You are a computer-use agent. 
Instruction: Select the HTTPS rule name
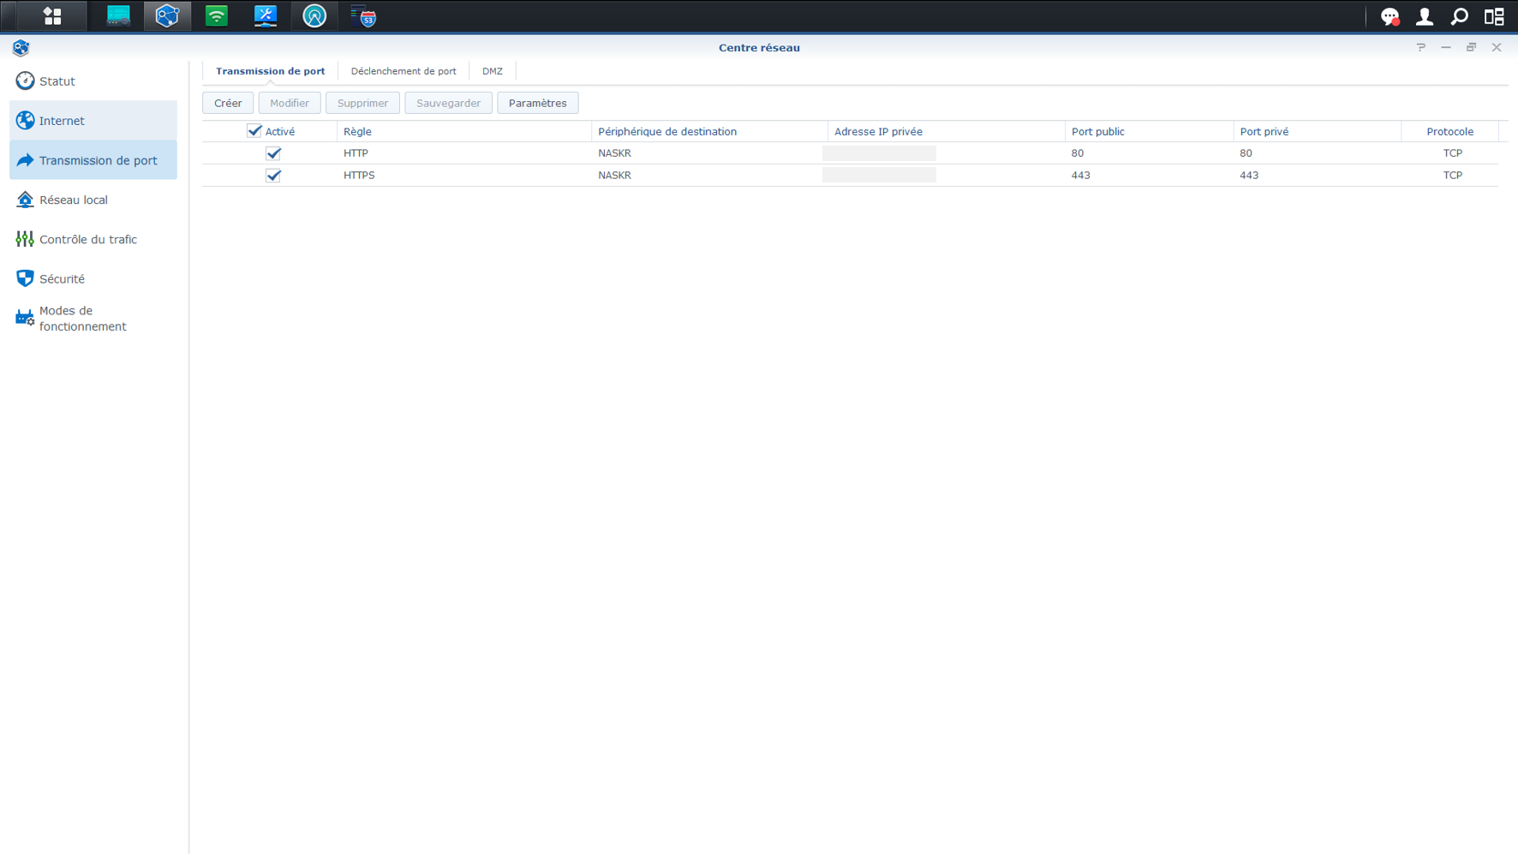[359, 175]
